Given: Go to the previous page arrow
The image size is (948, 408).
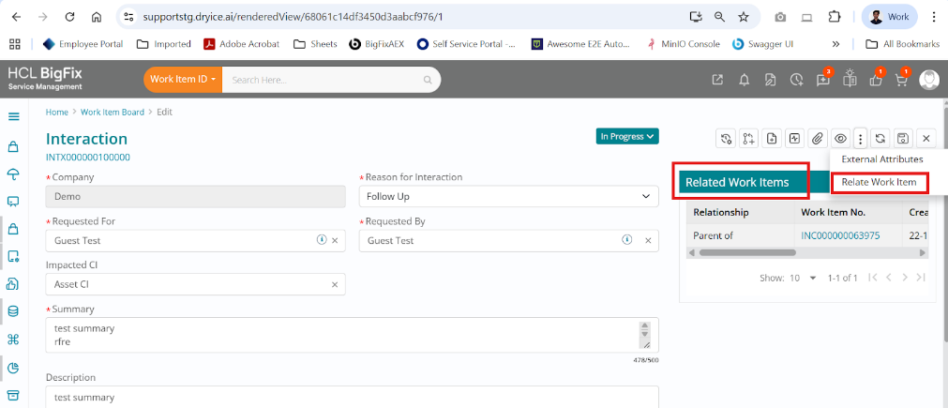Looking at the screenshot, I should coord(889,278).
